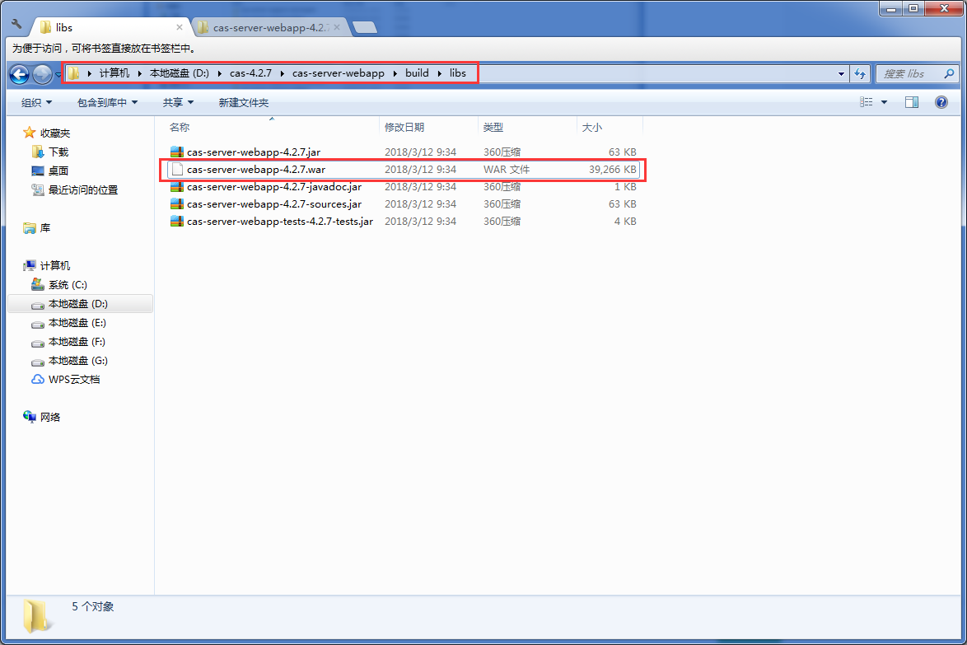Click the 系统 (C:) drive icon
Screen dimensions: 967x645
(38, 284)
